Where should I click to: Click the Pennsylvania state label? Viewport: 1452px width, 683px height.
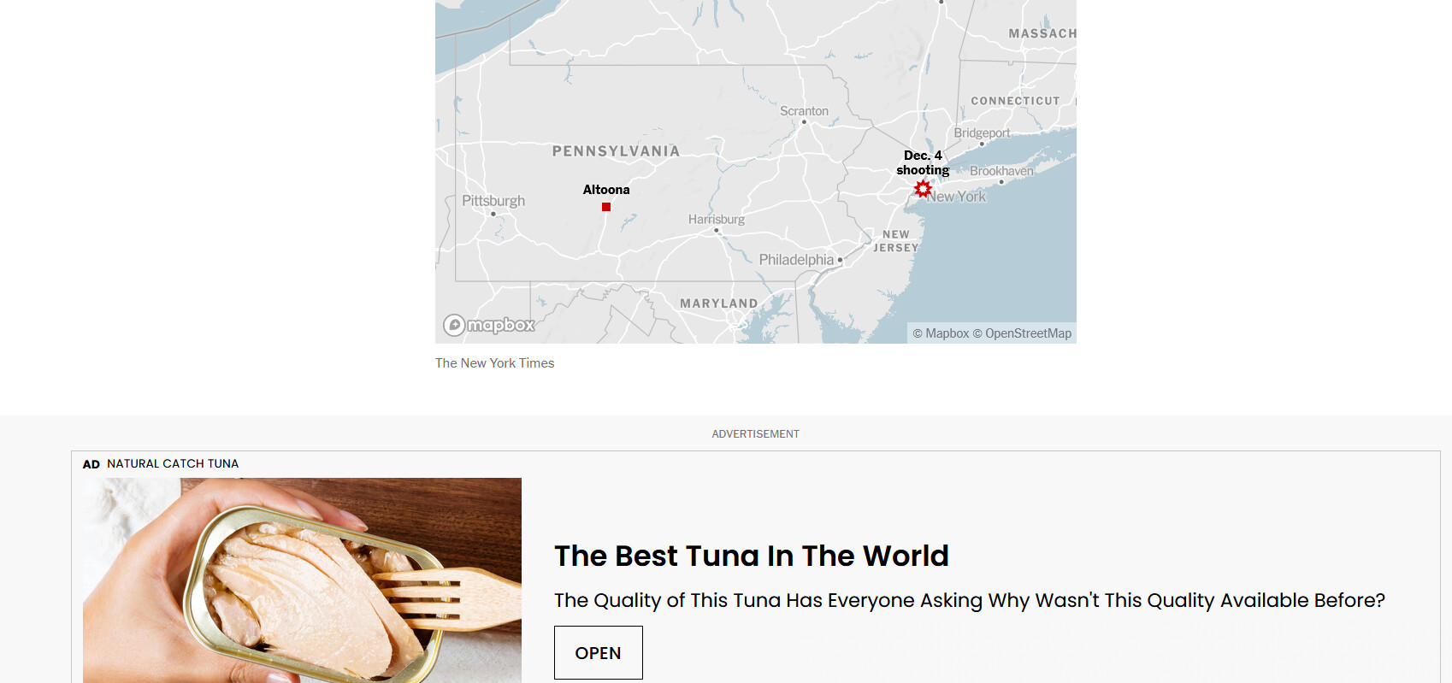(x=616, y=151)
